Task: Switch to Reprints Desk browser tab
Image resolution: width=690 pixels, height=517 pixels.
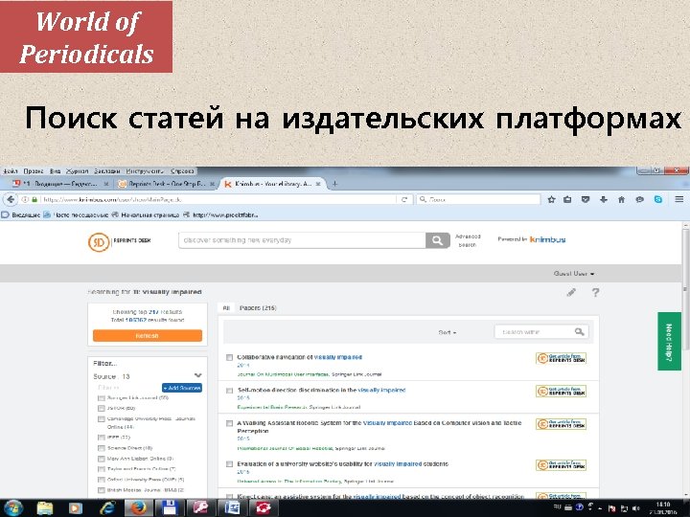Action: tap(167, 184)
